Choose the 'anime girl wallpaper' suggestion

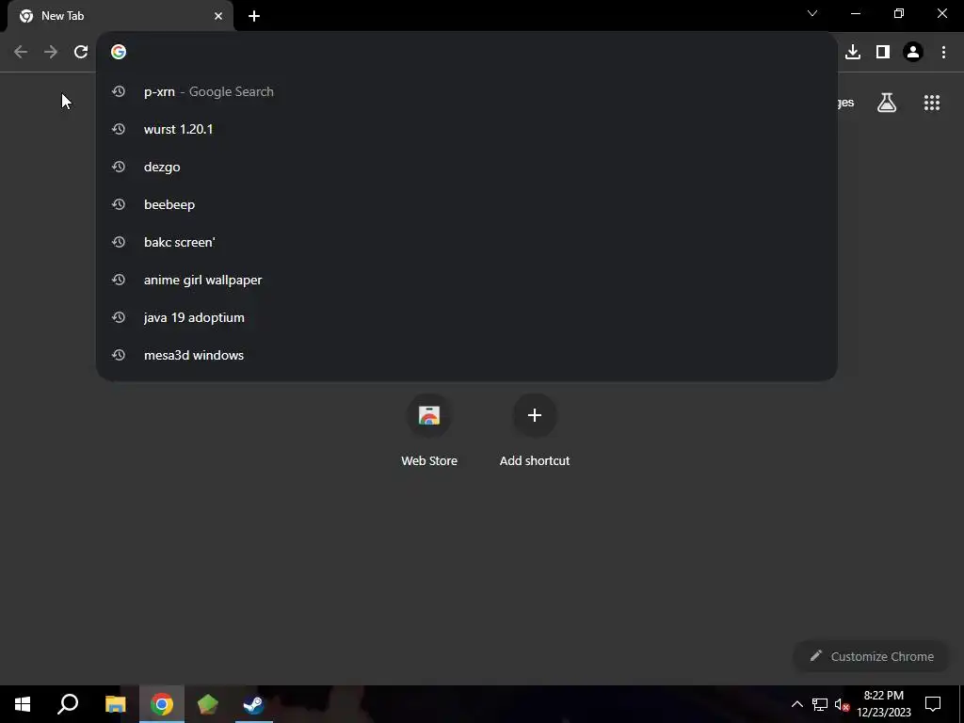pos(467,280)
